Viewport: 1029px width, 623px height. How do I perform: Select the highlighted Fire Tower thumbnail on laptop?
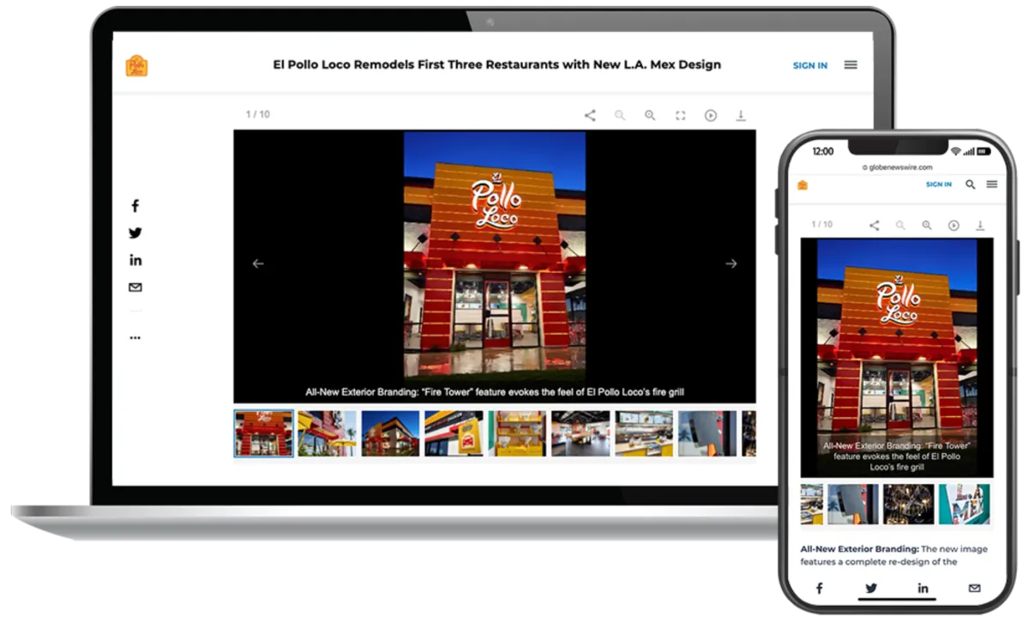coord(264,433)
